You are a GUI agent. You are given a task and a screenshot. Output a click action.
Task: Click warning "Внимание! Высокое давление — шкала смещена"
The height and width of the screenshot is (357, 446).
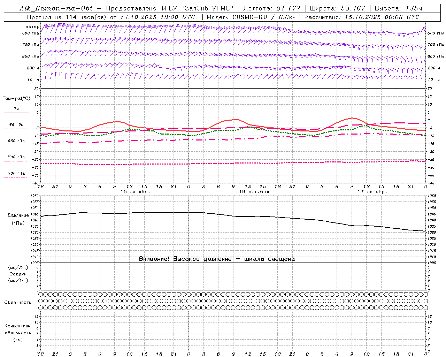coord(217,259)
